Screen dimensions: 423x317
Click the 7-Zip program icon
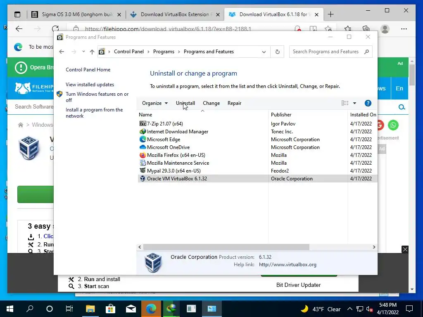(x=143, y=124)
